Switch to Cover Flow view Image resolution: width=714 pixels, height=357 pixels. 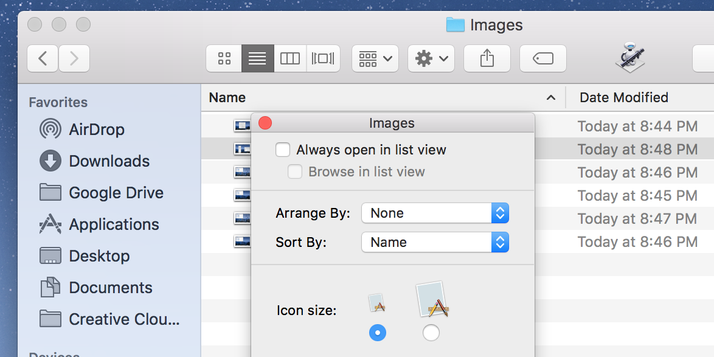point(323,58)
